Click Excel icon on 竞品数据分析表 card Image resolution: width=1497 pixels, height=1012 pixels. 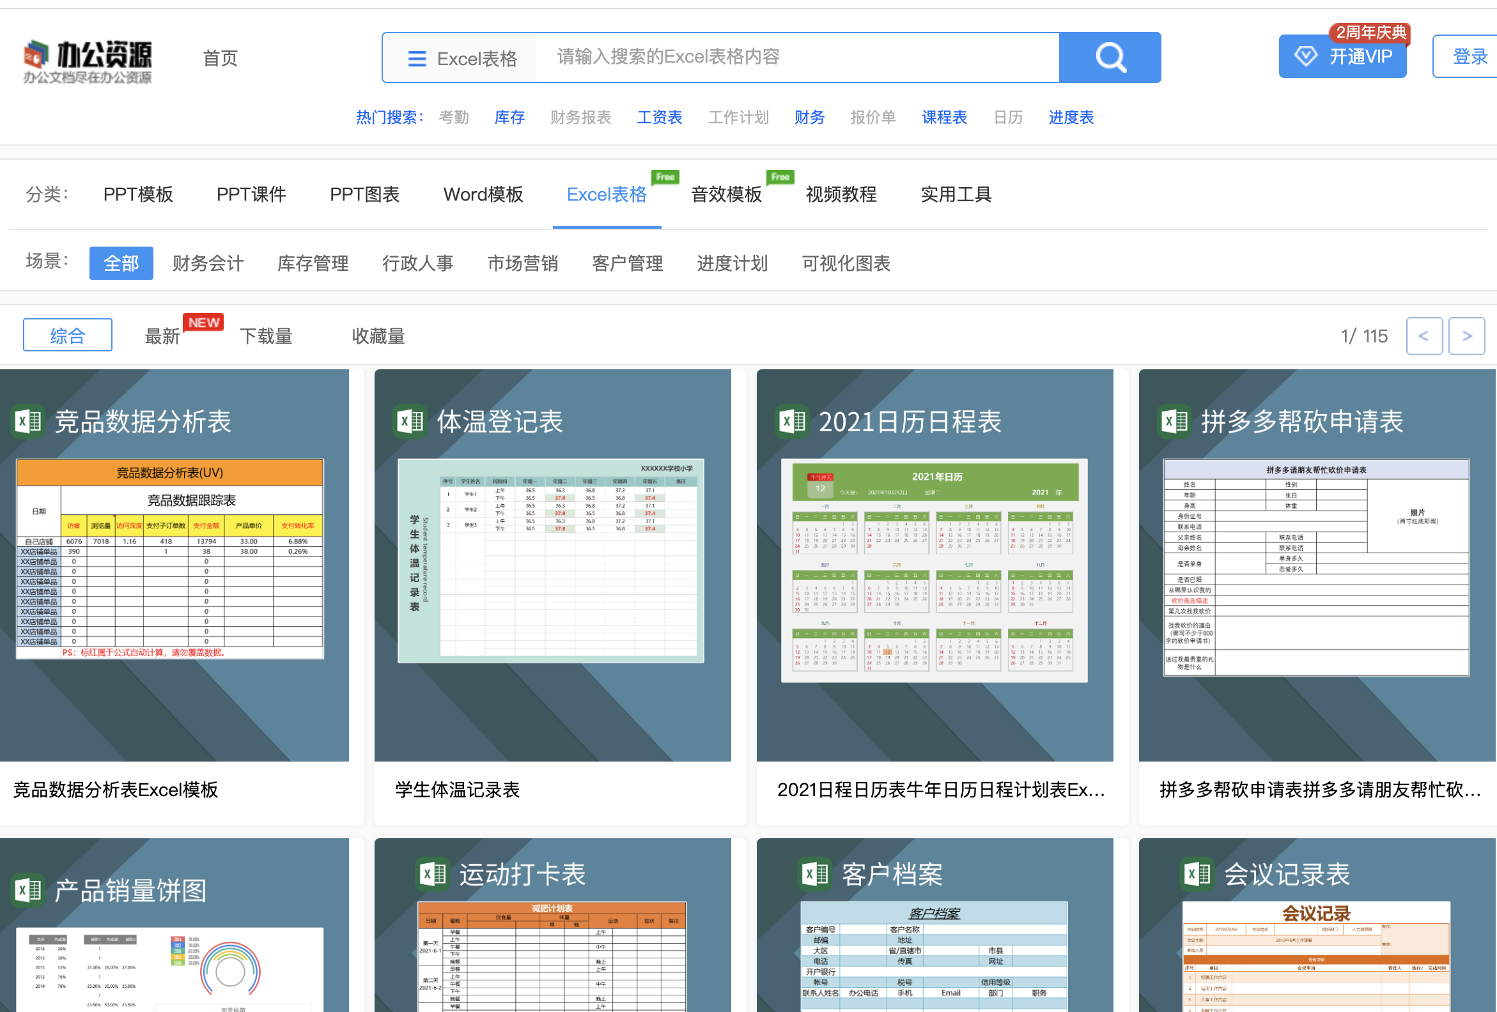pyautogui.click(x=28, y=422)
